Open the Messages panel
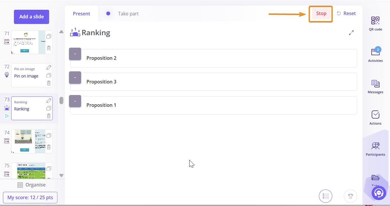The image size is (390, 206). pyautogui.click(x=375, y=86)
